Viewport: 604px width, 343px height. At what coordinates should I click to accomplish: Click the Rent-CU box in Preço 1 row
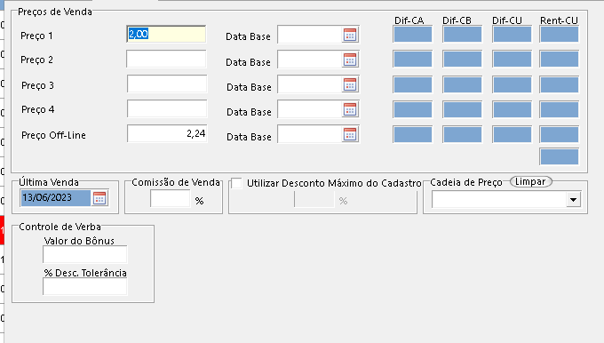[560, 35]
